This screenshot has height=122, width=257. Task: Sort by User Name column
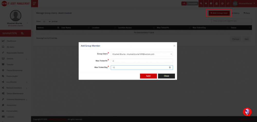[x=75, y=28]
